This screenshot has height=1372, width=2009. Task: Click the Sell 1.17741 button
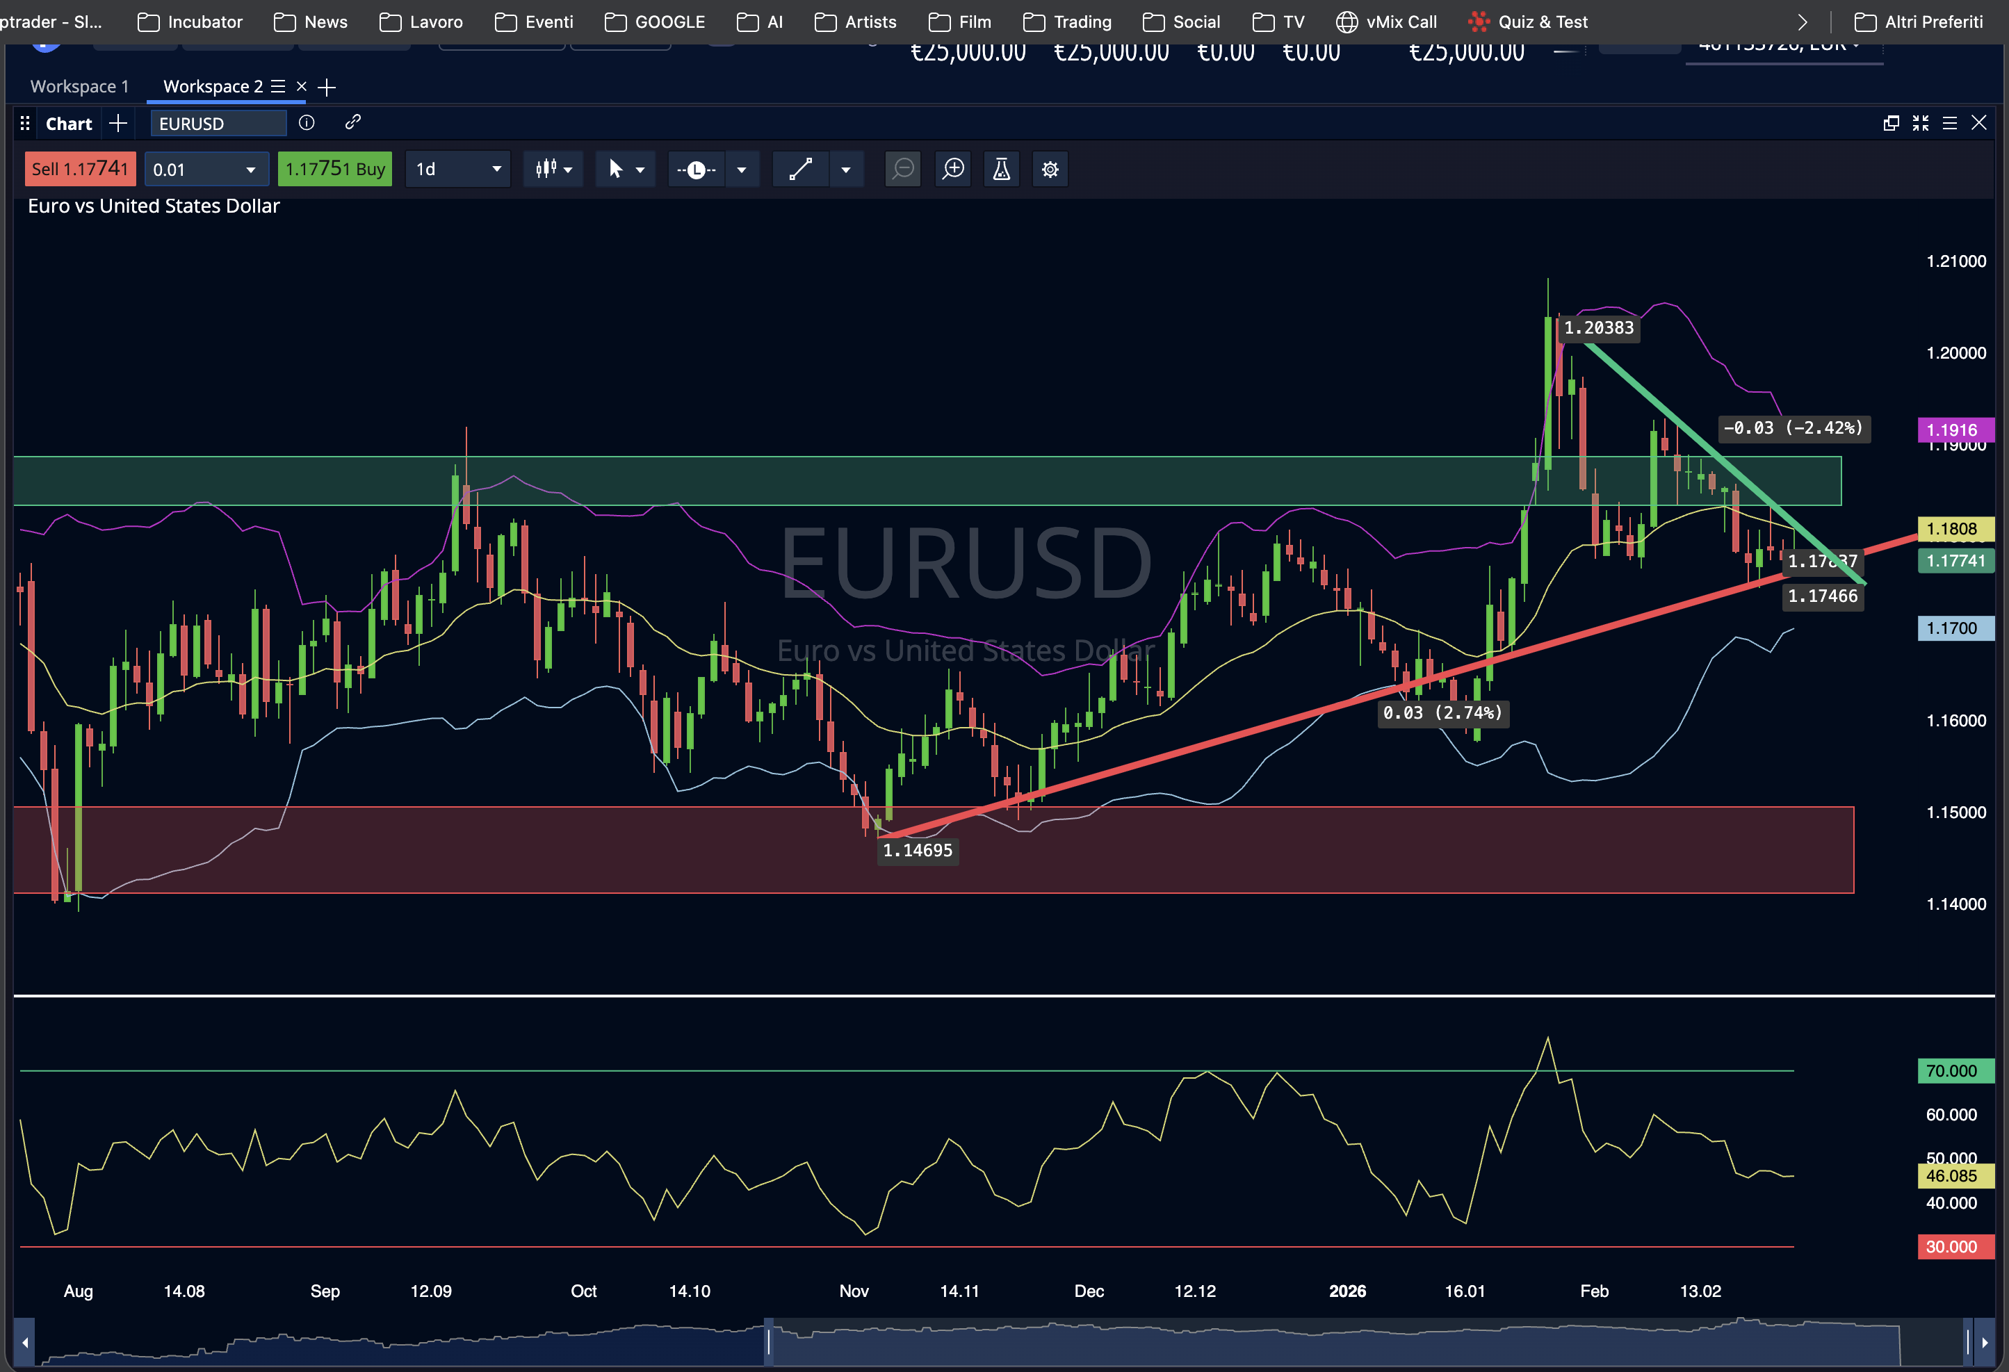(79, 170)
